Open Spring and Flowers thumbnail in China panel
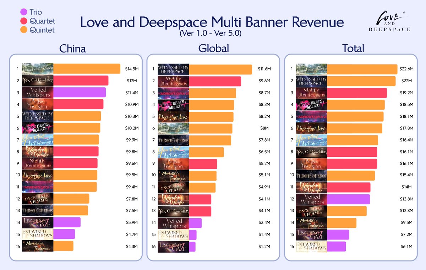426x270 pixels. click(38, 69)
